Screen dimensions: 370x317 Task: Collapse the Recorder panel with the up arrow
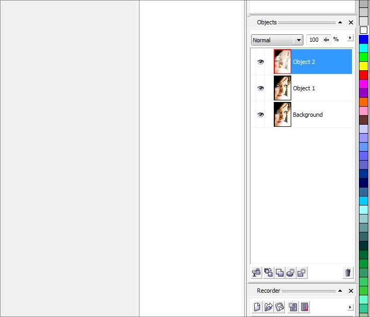[340, 291]
